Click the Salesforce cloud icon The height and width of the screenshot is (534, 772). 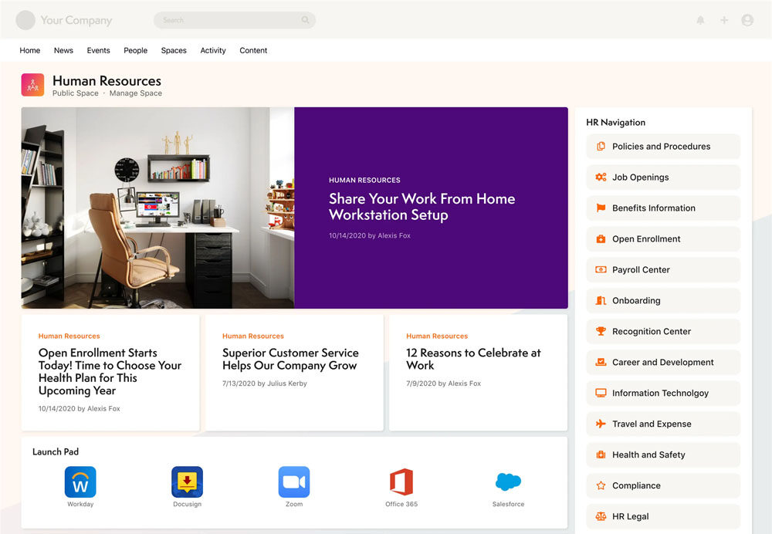[x=508, y=482]
